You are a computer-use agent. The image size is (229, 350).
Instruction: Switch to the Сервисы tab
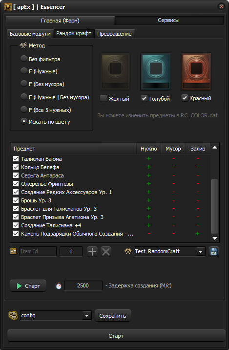168,21
